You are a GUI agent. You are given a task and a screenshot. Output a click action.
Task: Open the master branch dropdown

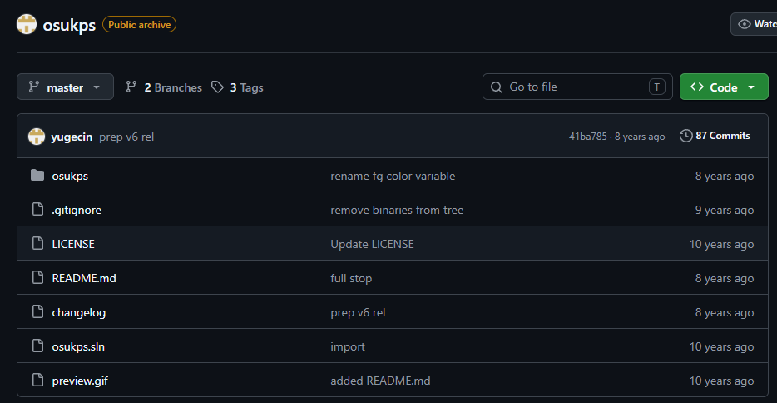click(66, 87)
